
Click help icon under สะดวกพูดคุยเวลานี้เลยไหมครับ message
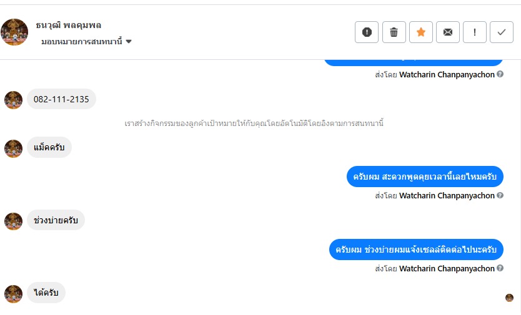click(500, 196)
